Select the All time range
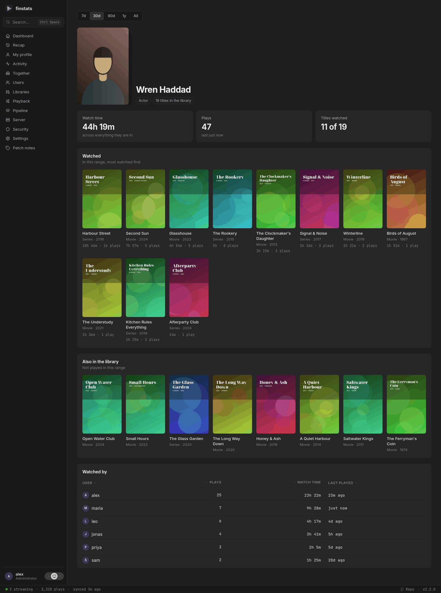The width and height of the screenshot is (441, 593). pyautogui.click(x=136, y=16)
